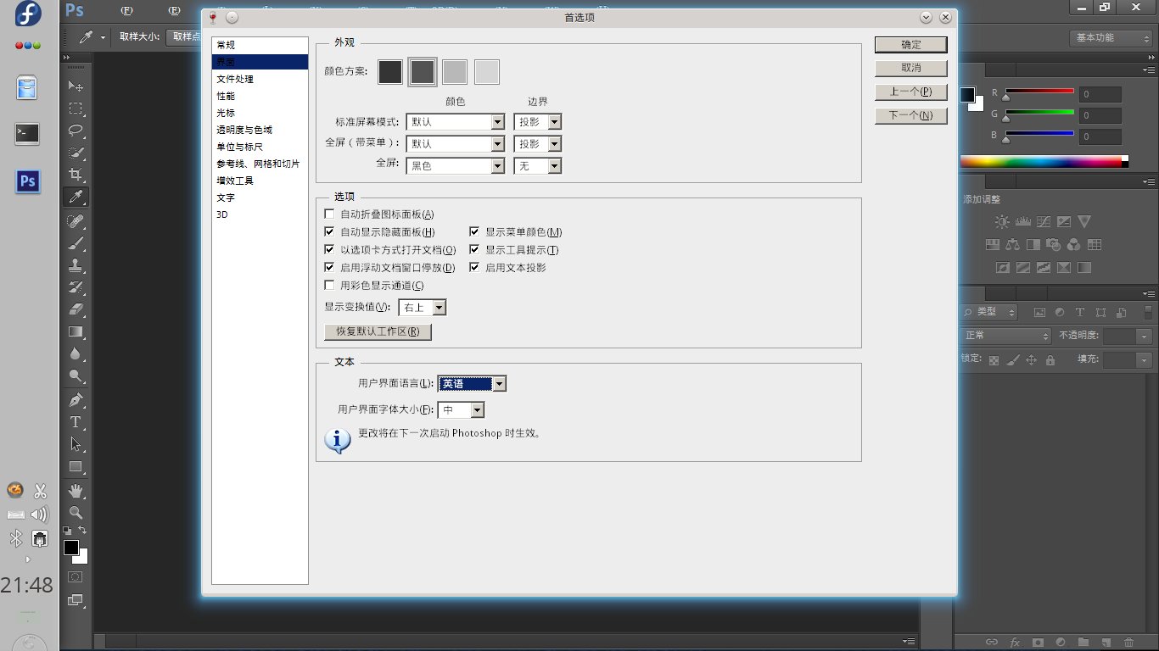
Task: Open the terminal from the desktop dock
Action: [28, 133]
